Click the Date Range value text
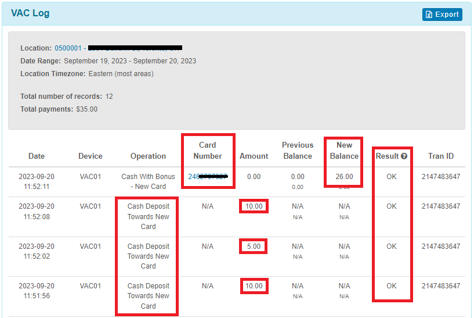Viewport: 474px width, 318px height. (x=130, y=61)
